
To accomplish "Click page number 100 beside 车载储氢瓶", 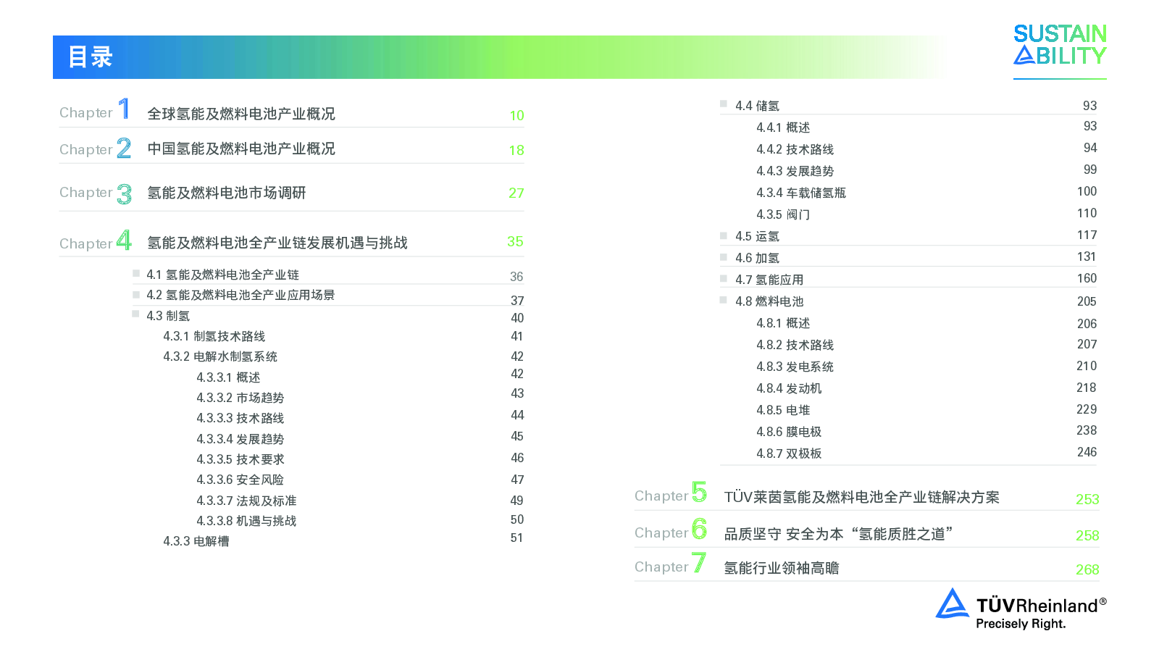I will click(1087, 191).
